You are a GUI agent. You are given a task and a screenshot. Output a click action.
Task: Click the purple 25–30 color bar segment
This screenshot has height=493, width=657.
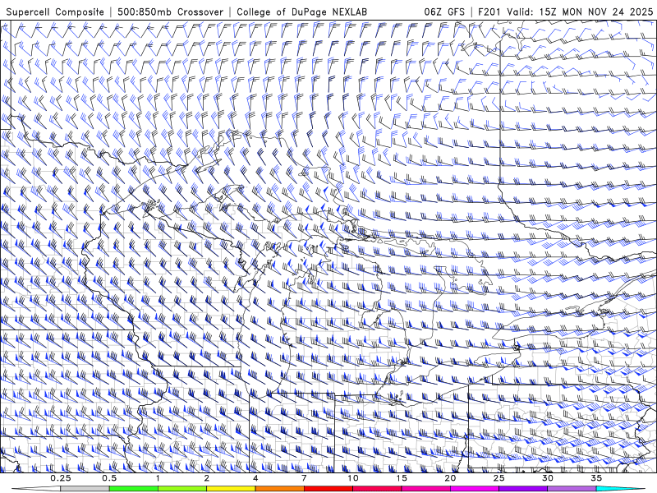point(523,489)
